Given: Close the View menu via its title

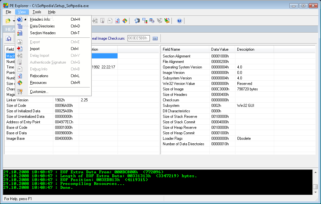Looking at the screenshot, I should pyautogui.click(x=22, y=12).
